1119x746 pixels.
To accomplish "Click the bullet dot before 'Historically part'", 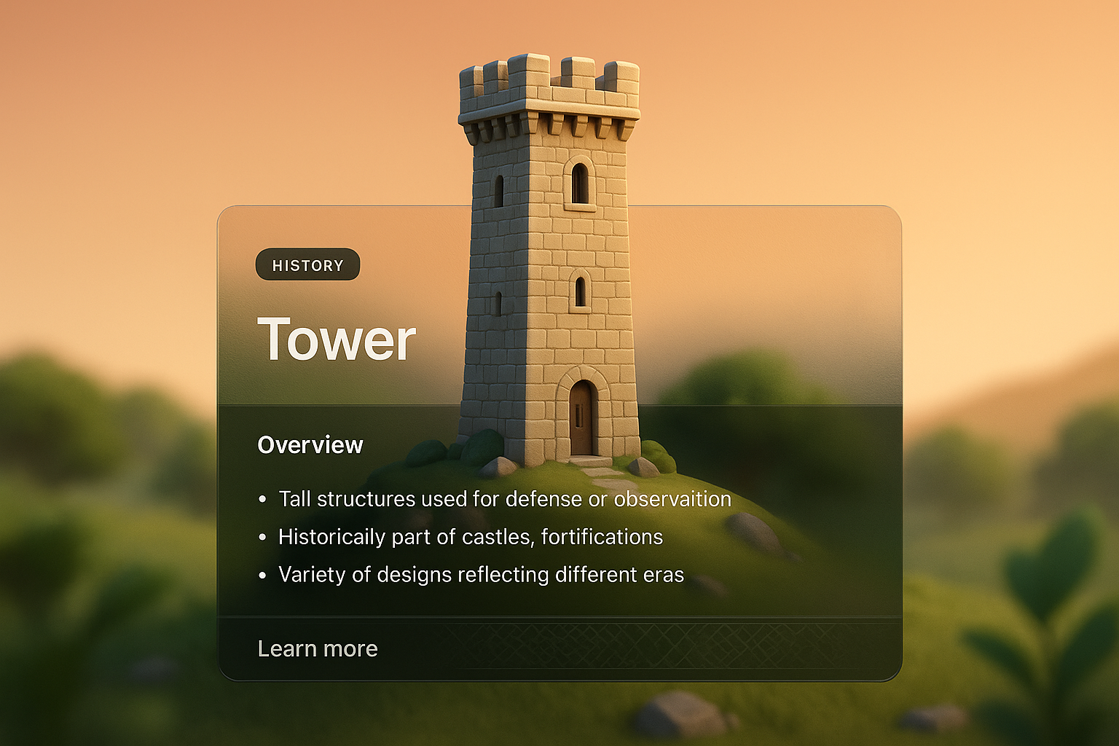I will click(x=262, y=536).
